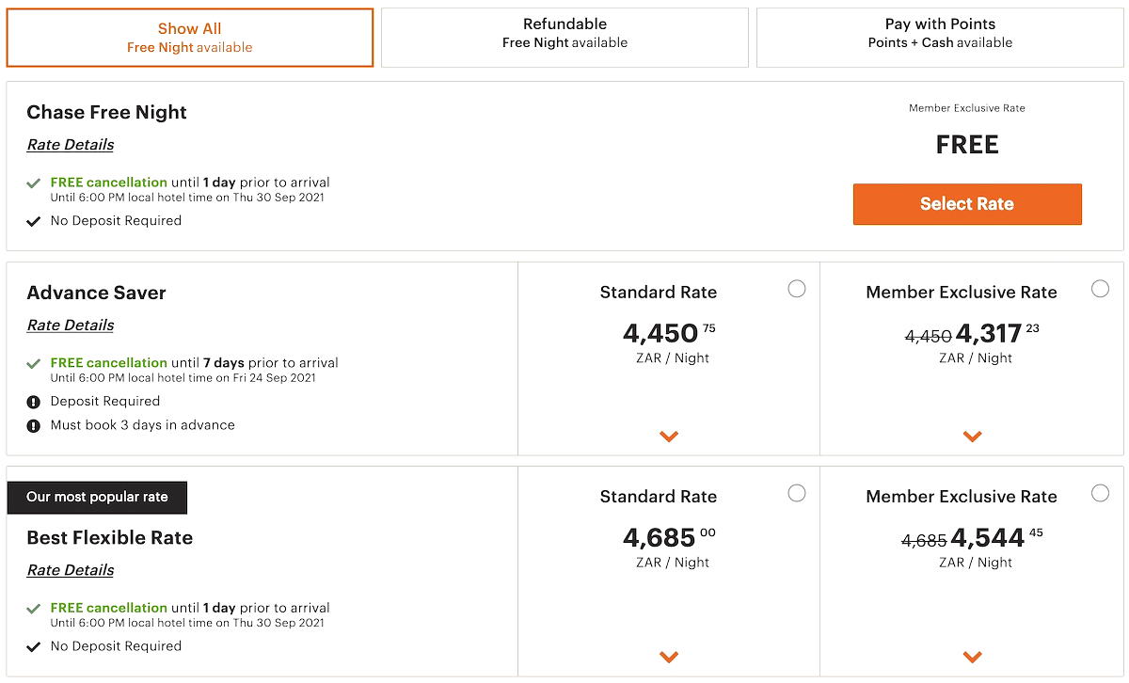The width and height of the screenshot is (1129, 683).
Task: Choose the Best Flexible Member Exclusive Rate radio button
Action: 1100,493
